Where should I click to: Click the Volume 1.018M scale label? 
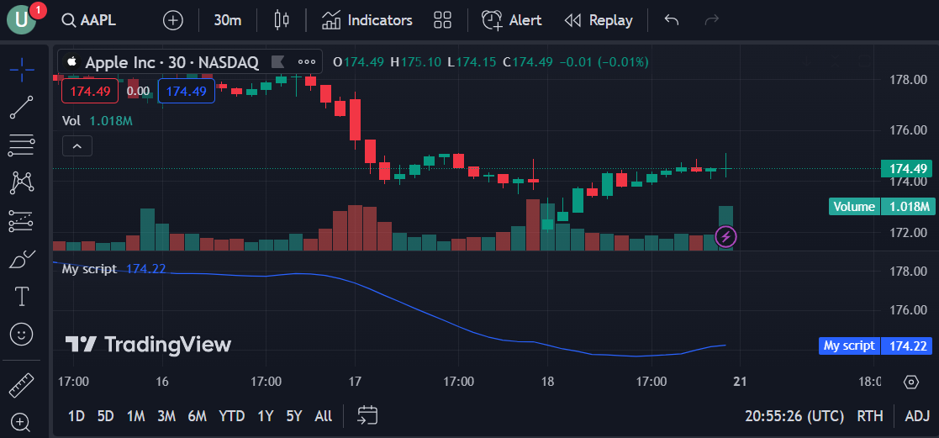[x=882, y=207]
